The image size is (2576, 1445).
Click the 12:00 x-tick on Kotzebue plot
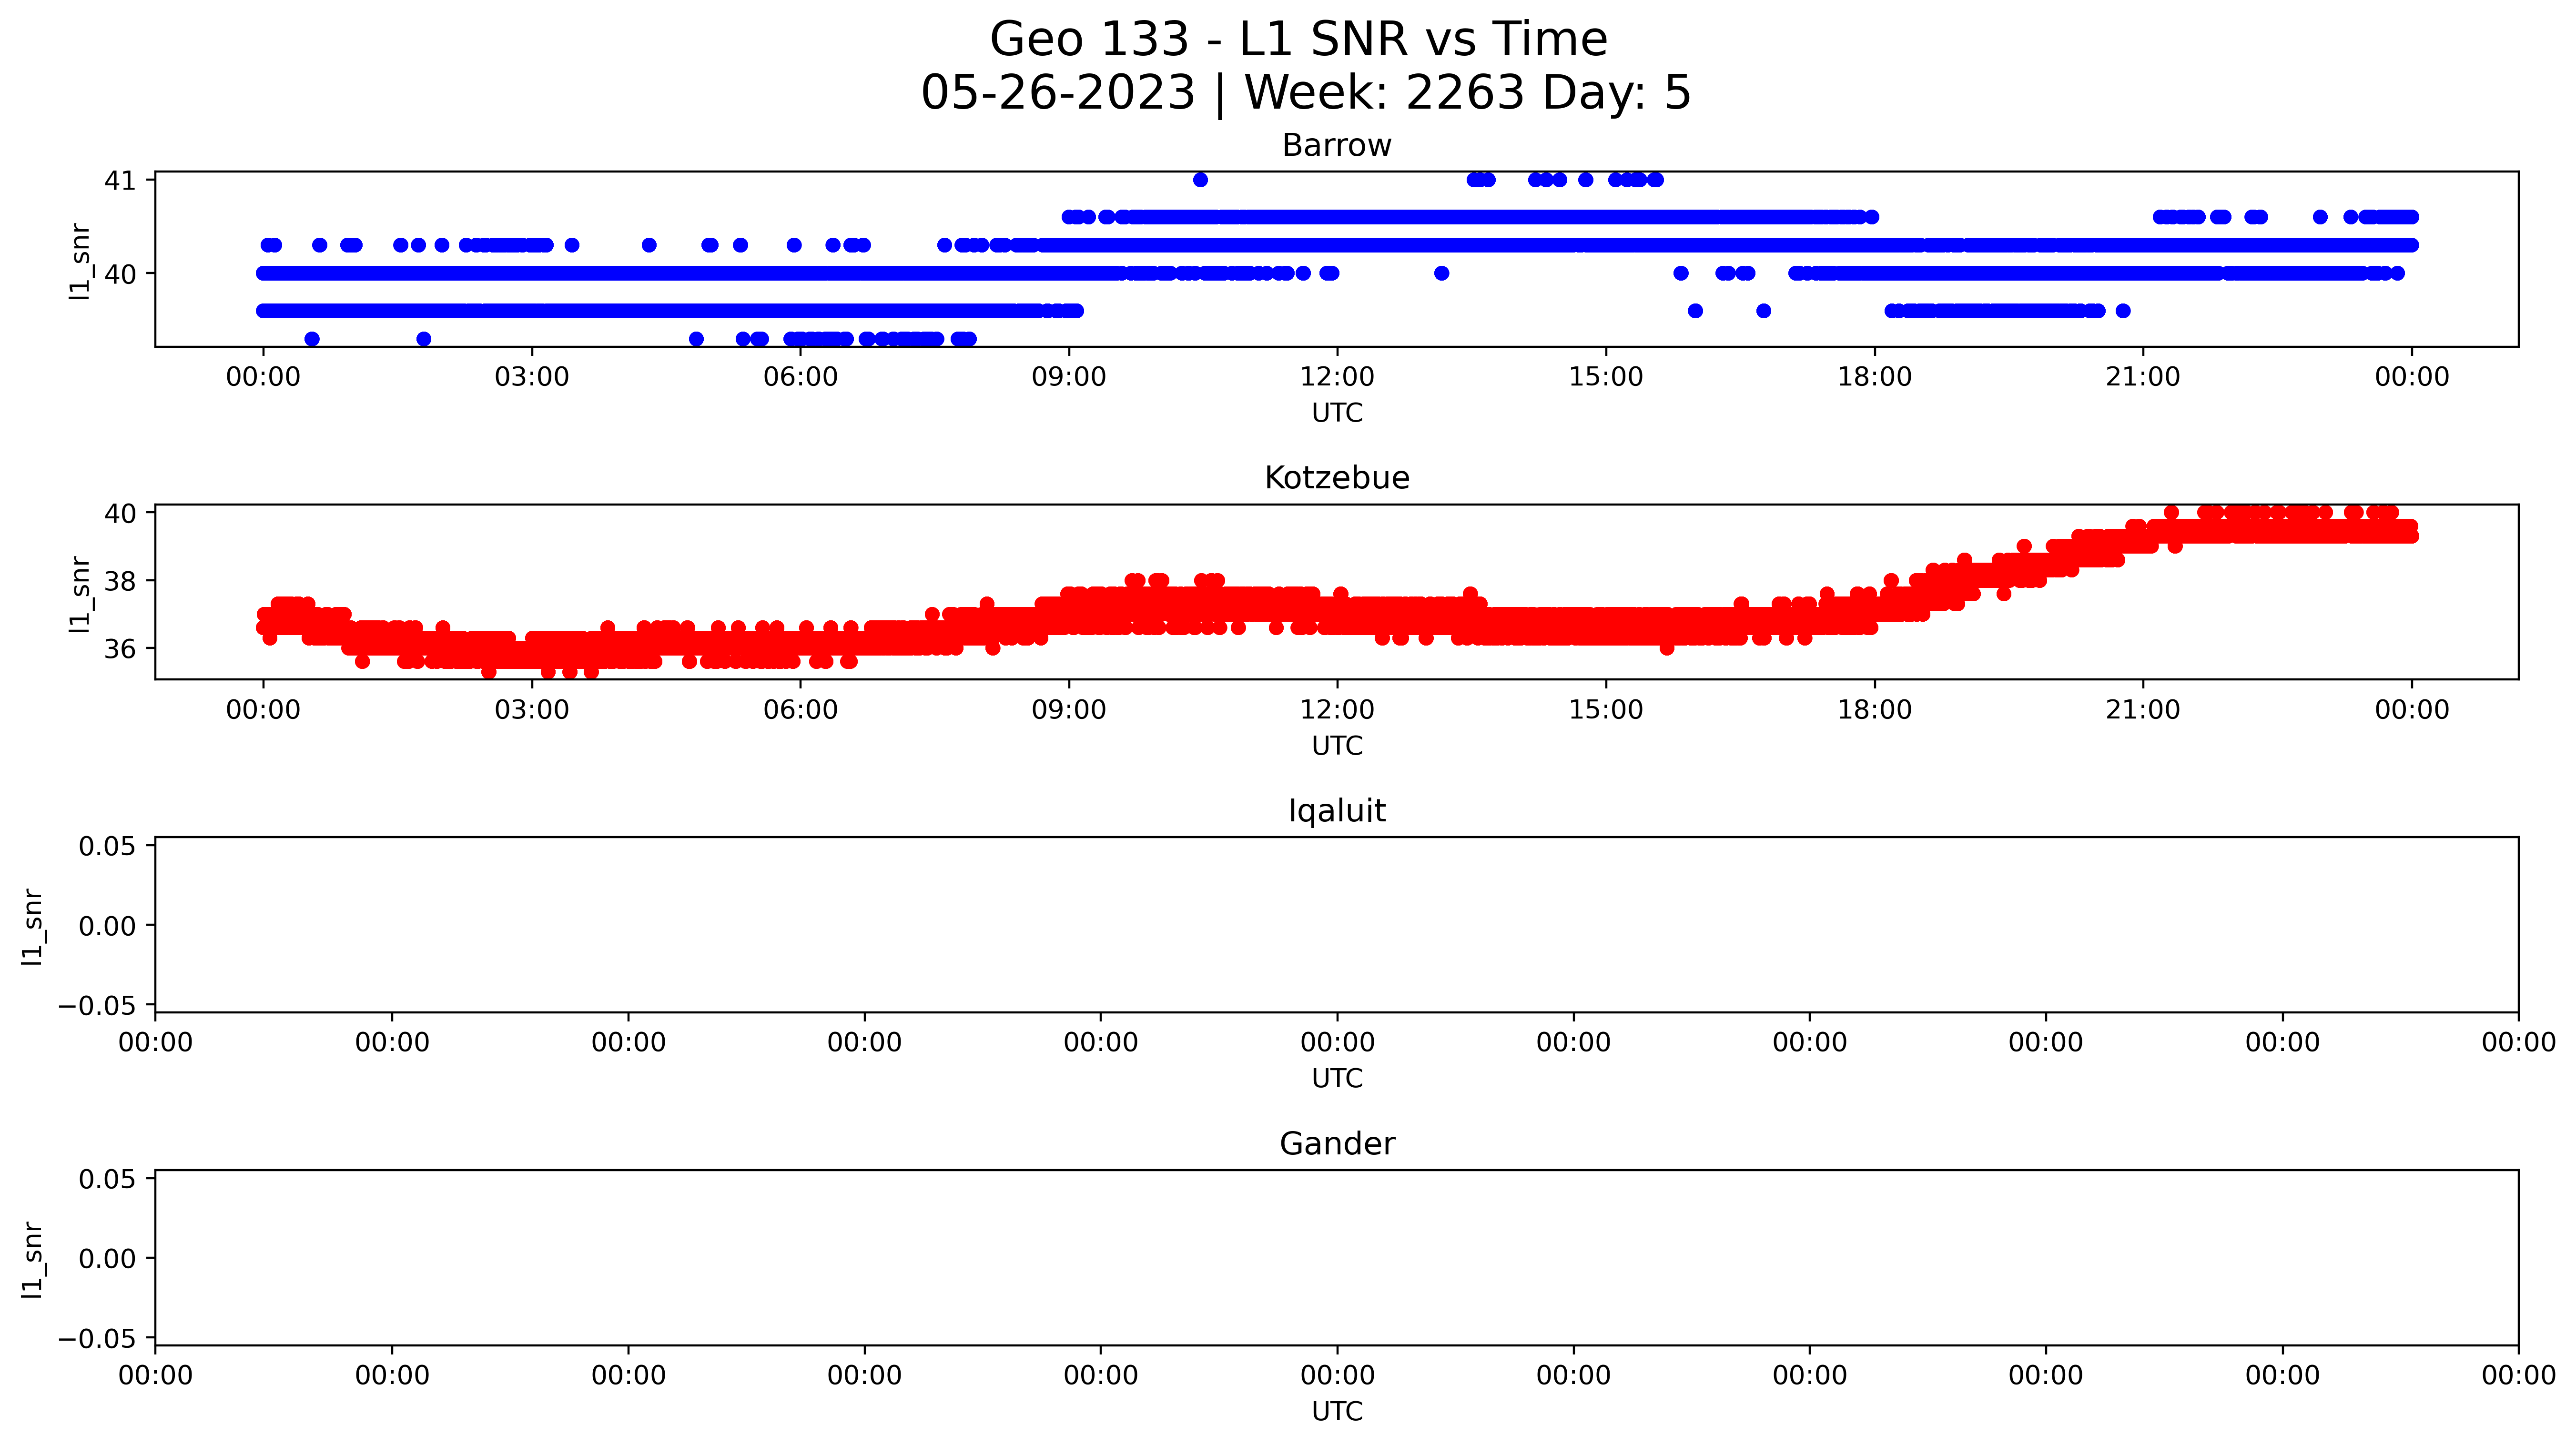1337,710
